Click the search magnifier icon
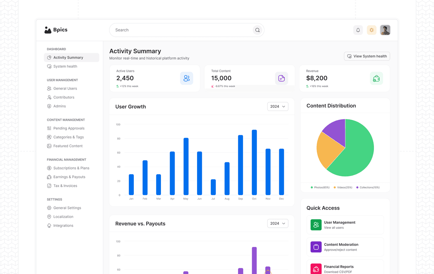Image resolution: width=434 pixels, height=274 pixels. [258, 30]
